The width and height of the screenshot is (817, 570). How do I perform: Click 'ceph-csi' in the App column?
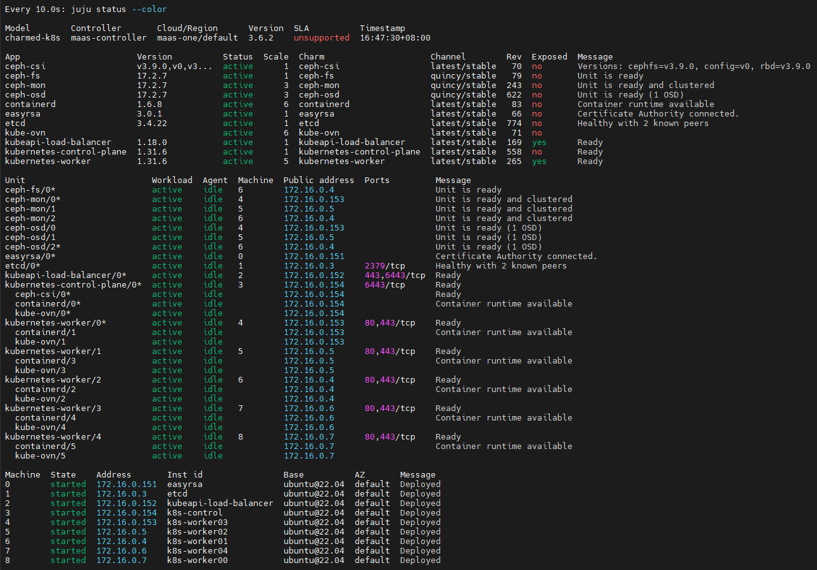(25, 66)
